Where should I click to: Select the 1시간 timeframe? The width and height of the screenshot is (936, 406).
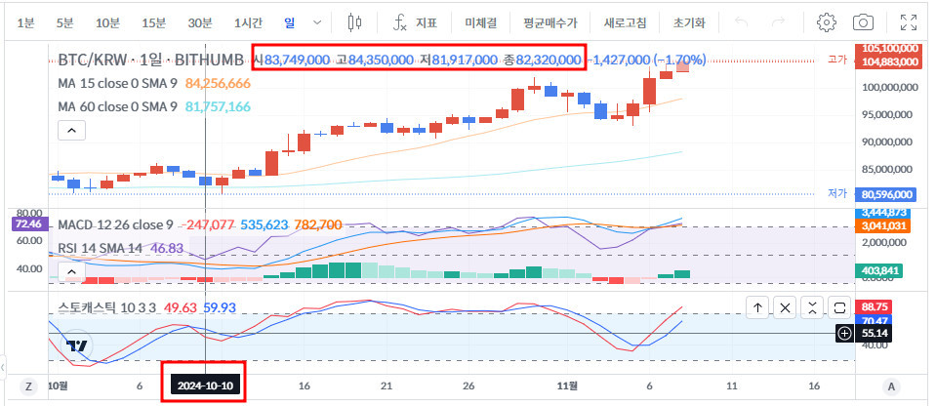(x=248, y=21)
